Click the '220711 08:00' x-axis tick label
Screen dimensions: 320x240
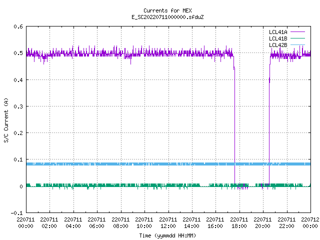[x=120, y=223]
